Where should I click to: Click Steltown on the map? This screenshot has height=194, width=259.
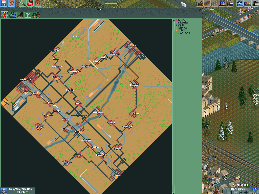pyautogui.click(x=70, y=90)
